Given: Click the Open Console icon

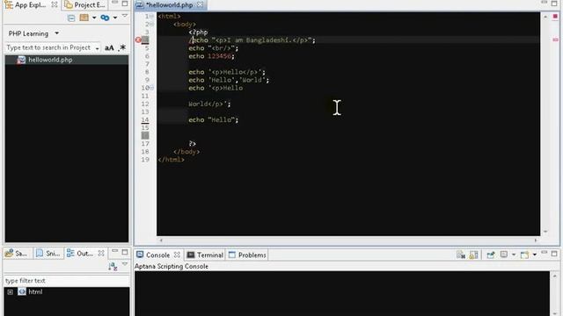Looking at the screenshot, I should pos(524,255).
